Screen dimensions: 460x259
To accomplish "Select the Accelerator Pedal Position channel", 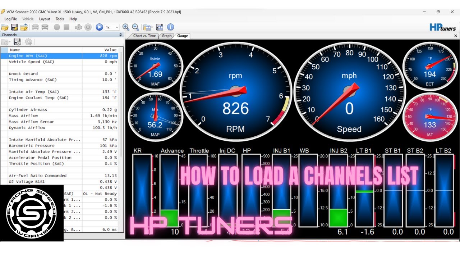I will click(59, 158).
